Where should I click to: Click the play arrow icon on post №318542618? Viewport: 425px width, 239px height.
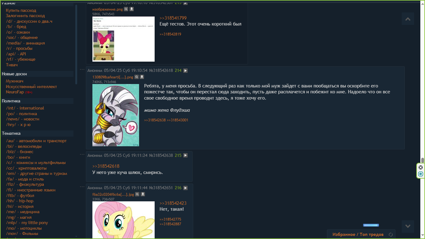pyautogui.click(x=185, y=71)
